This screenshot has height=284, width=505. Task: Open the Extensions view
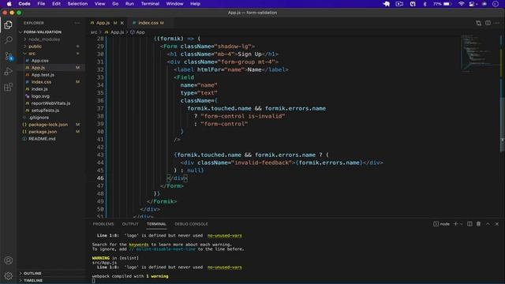pos(9,87)
